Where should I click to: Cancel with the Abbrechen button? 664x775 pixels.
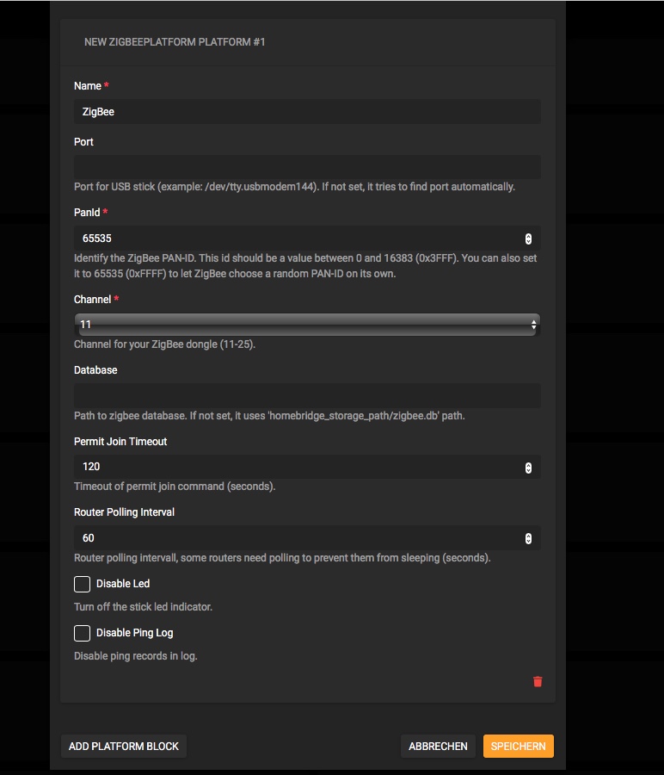pos(438,747)
